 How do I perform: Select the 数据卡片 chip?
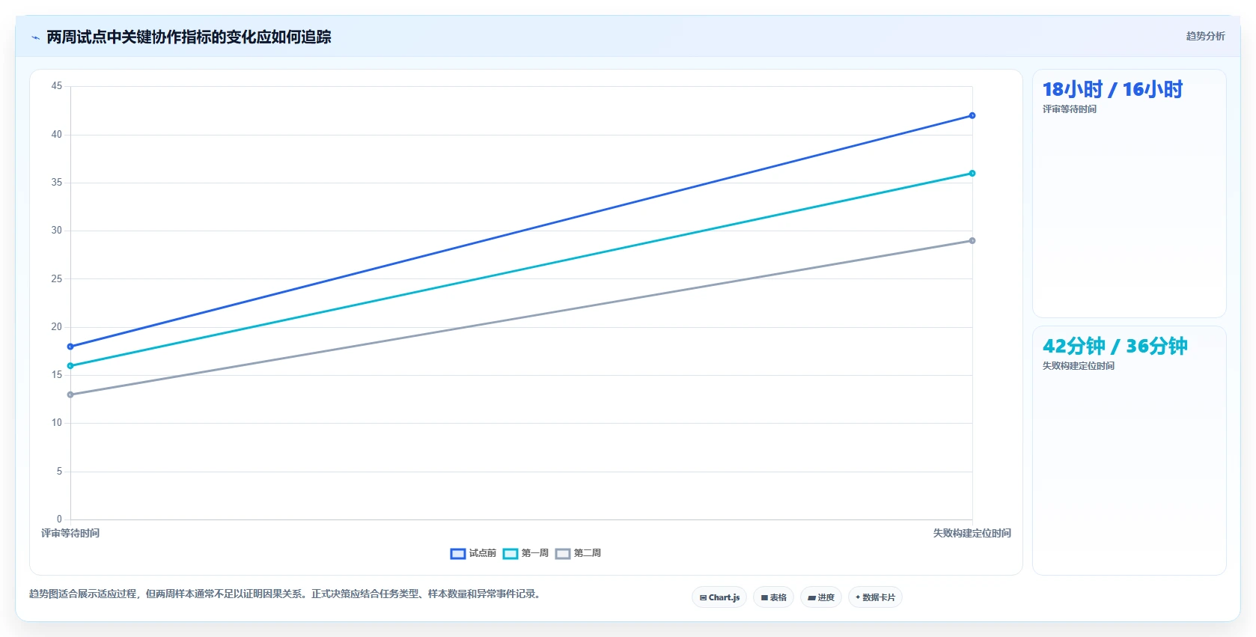(875, 597)
